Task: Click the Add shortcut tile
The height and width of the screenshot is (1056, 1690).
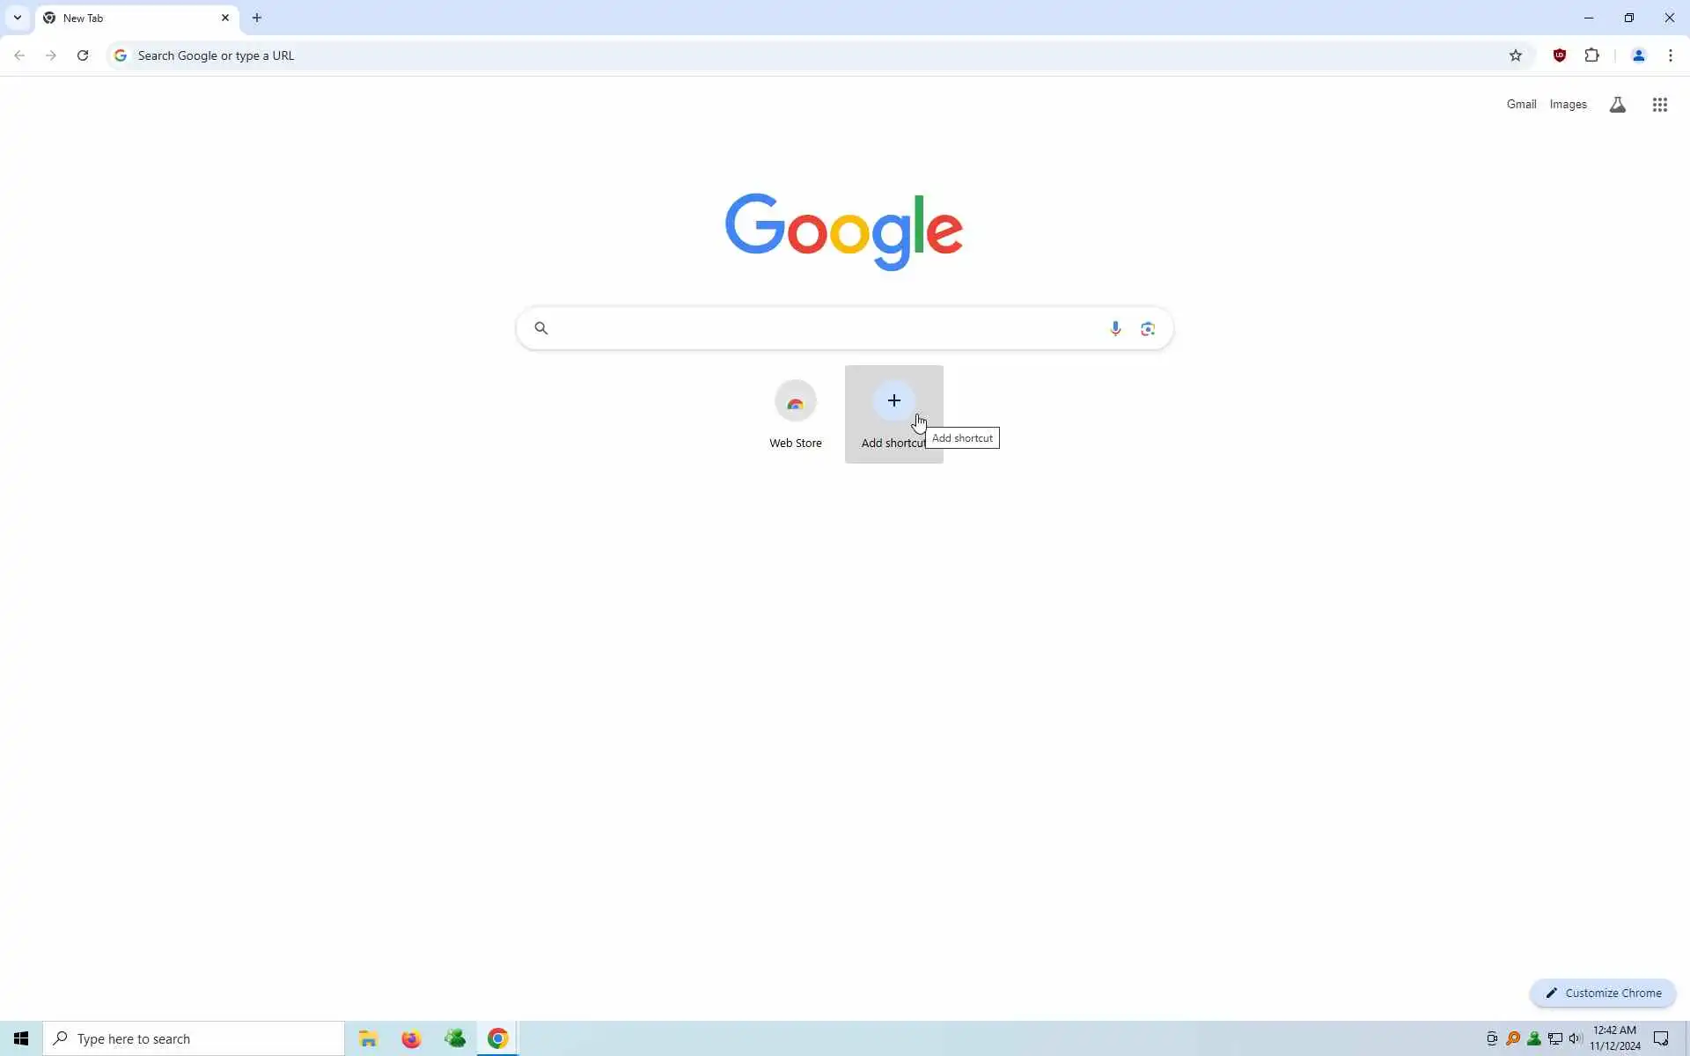Action: point(893,413)
